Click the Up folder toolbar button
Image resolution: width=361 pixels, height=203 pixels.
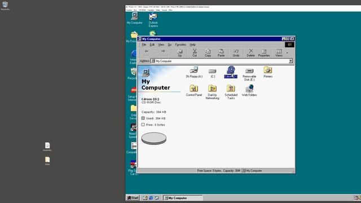click(180, 52)
